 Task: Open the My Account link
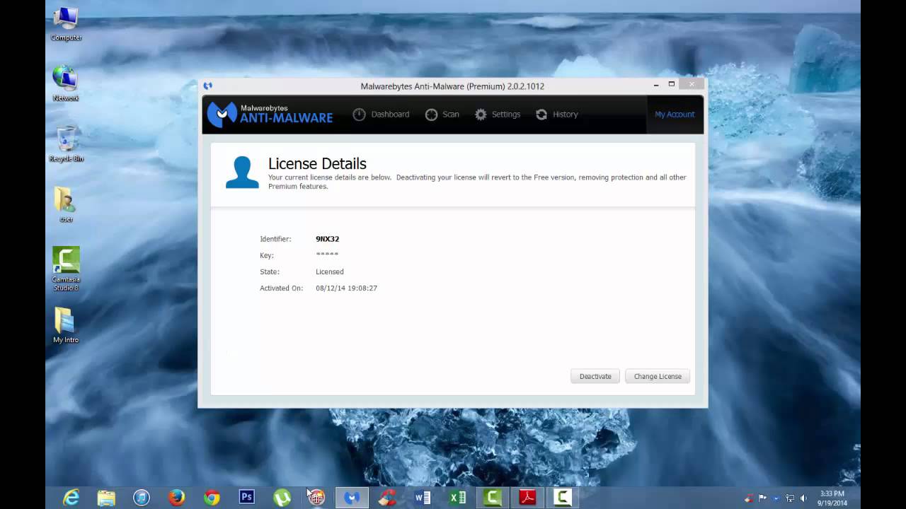pyautogui.click(x=675, y=115)
